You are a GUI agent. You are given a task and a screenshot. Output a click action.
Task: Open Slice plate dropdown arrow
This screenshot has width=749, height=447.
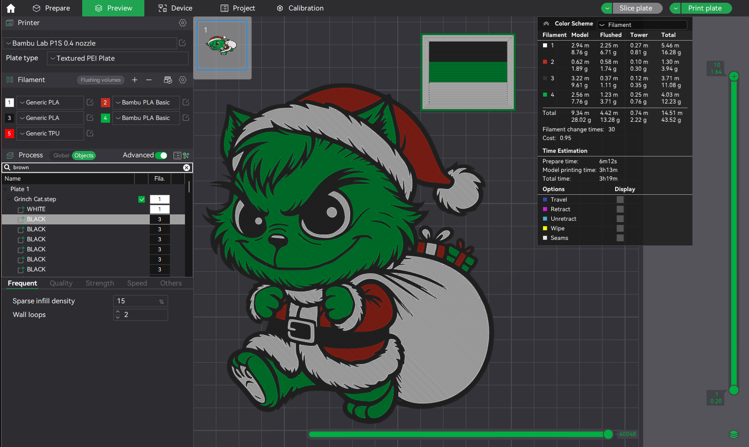(x=607, y=8)
